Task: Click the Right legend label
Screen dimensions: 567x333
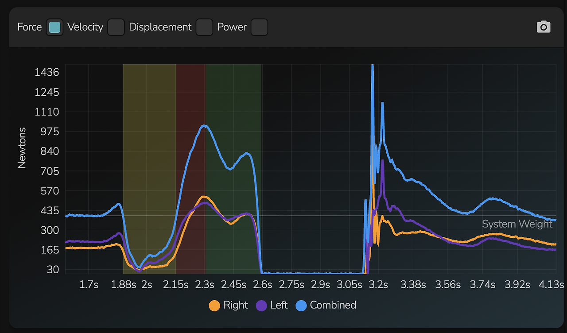Action: 236,305
